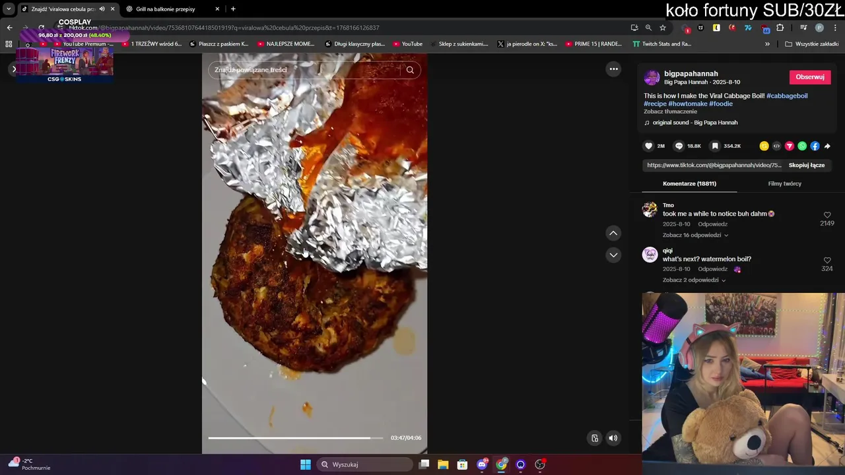
Task: Like Tmo's comment heart
Action: [x=827, y=215]
